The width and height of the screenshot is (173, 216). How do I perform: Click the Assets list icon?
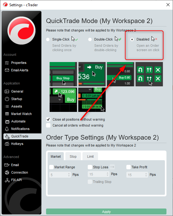7,106
